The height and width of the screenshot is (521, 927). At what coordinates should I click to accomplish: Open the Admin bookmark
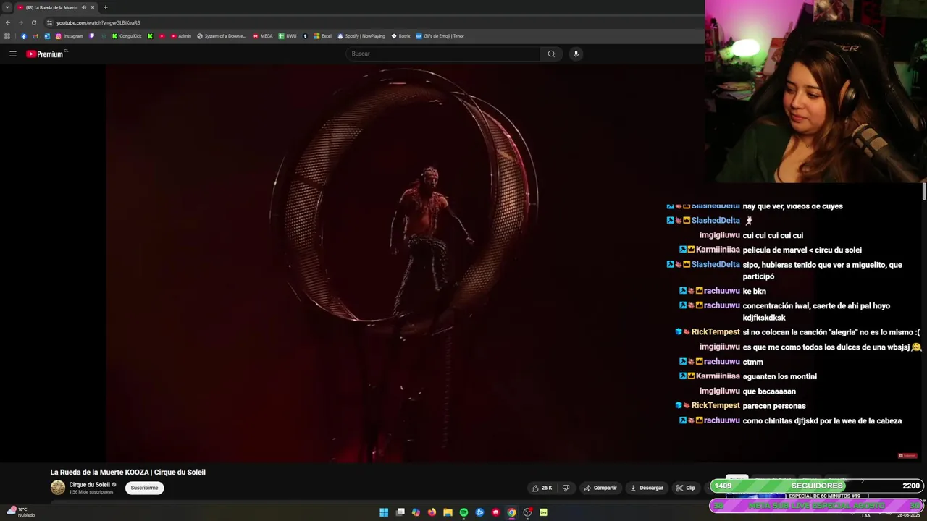pos(181,36)
